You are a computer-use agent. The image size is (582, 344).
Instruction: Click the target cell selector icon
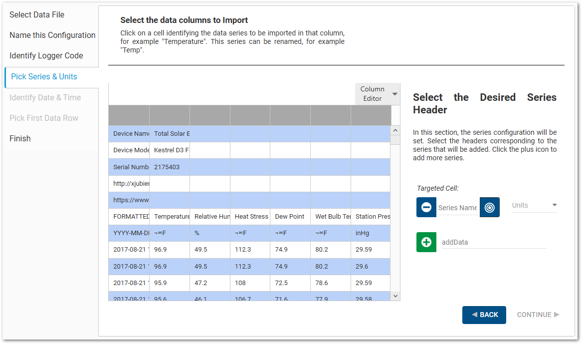[489, 207]
